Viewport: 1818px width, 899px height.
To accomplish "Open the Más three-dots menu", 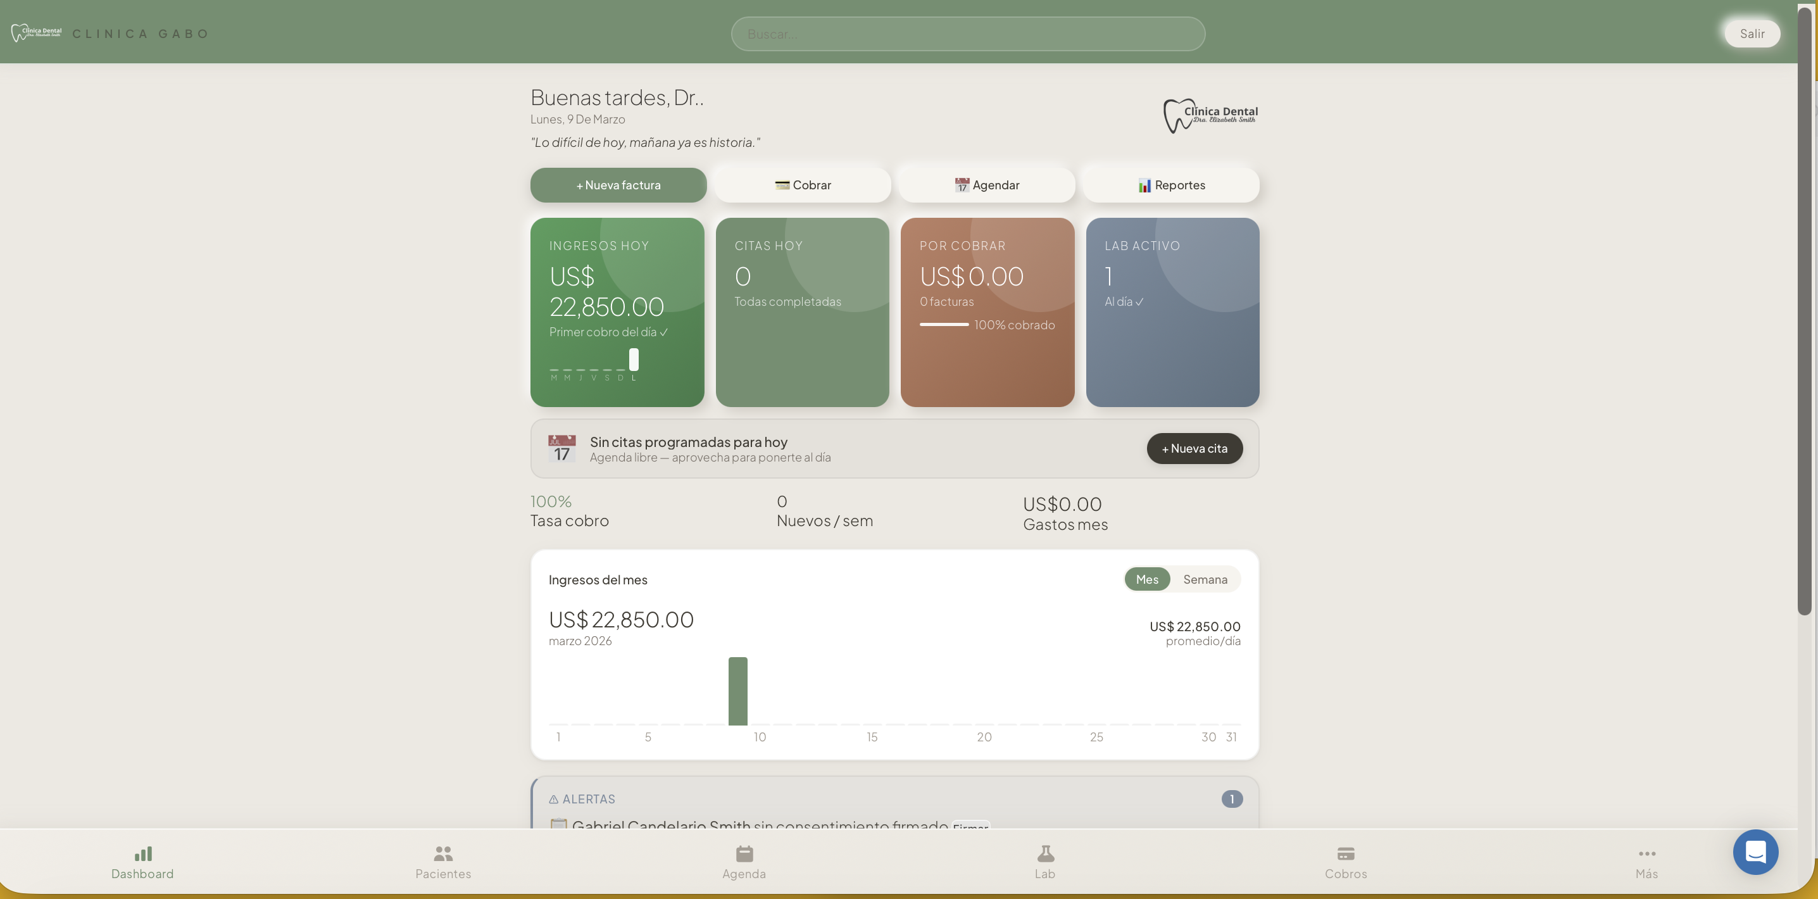I will coord(1646,854).
